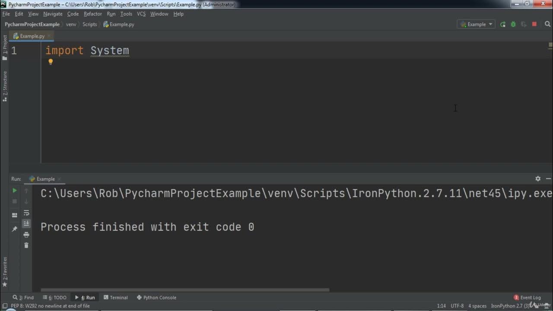Clear Run output with trash icon
The image size is (553, 311).
pyautogui.click(x=26, y=245)
